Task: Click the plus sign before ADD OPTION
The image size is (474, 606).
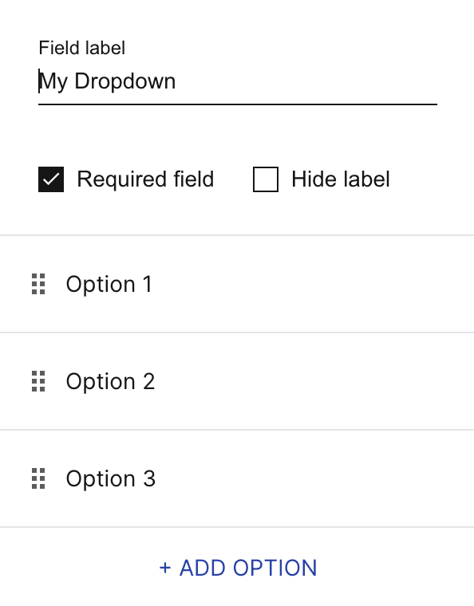Action: point(165,568)
